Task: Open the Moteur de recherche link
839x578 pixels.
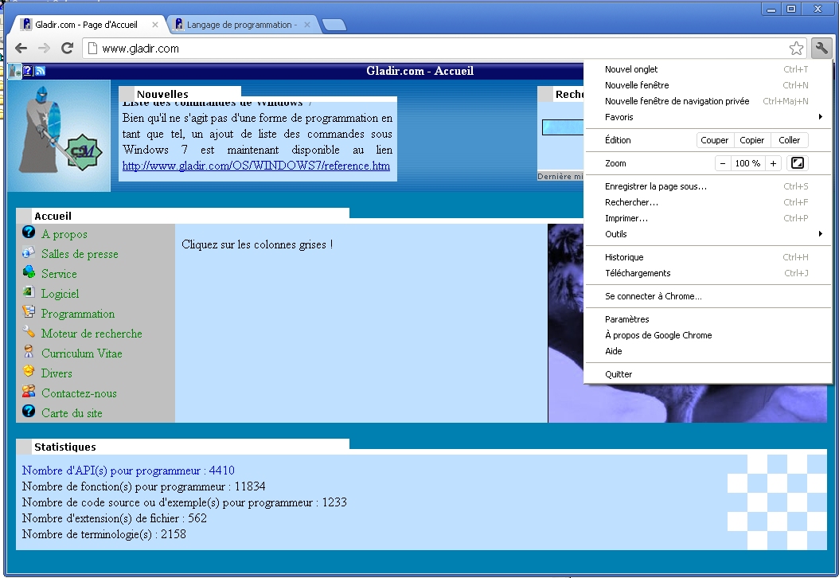Action: (92, 334)
